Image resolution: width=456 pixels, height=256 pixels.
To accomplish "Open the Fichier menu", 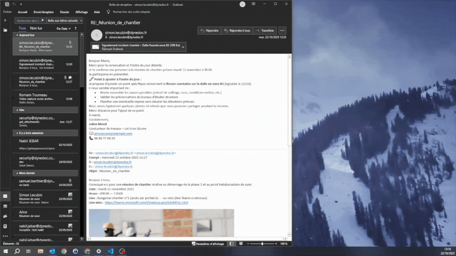I will point(7,12).
